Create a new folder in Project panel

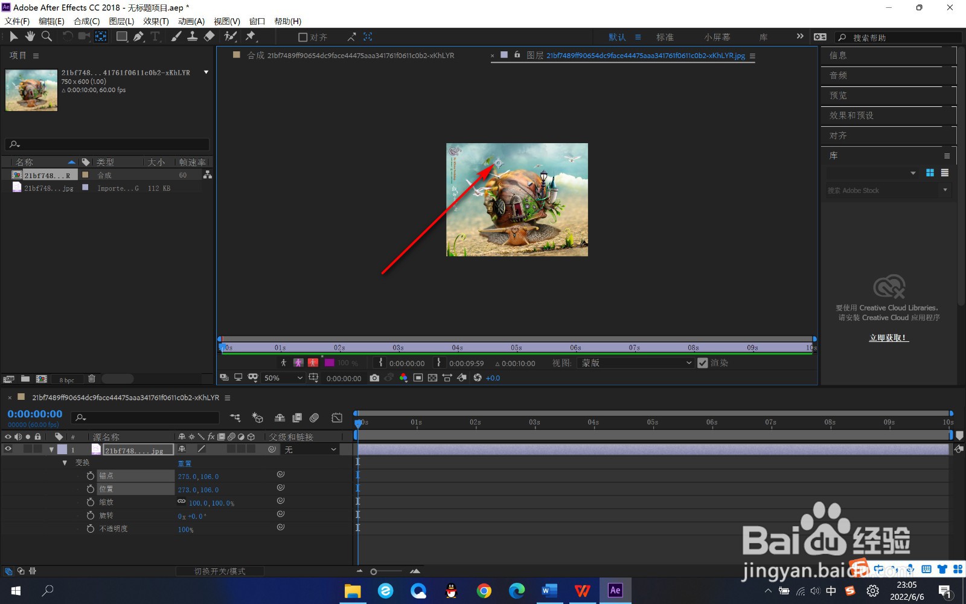coord(25,379)
